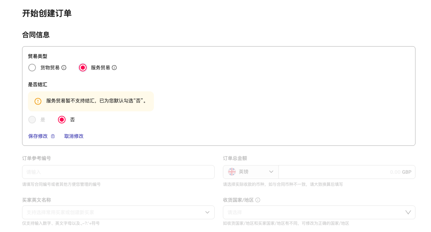Click the clipboard icon beside 保存修改
The height and width of the screenshot is (232, 431).
pyautogui.click(x=53, y=136)
